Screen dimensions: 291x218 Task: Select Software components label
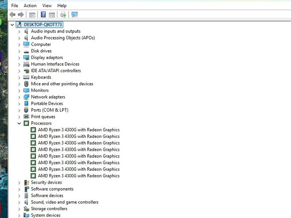point(52,189)
